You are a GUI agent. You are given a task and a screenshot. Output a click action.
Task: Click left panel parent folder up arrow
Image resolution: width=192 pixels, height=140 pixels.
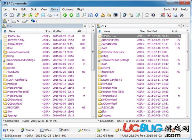[x=5, y=31]
